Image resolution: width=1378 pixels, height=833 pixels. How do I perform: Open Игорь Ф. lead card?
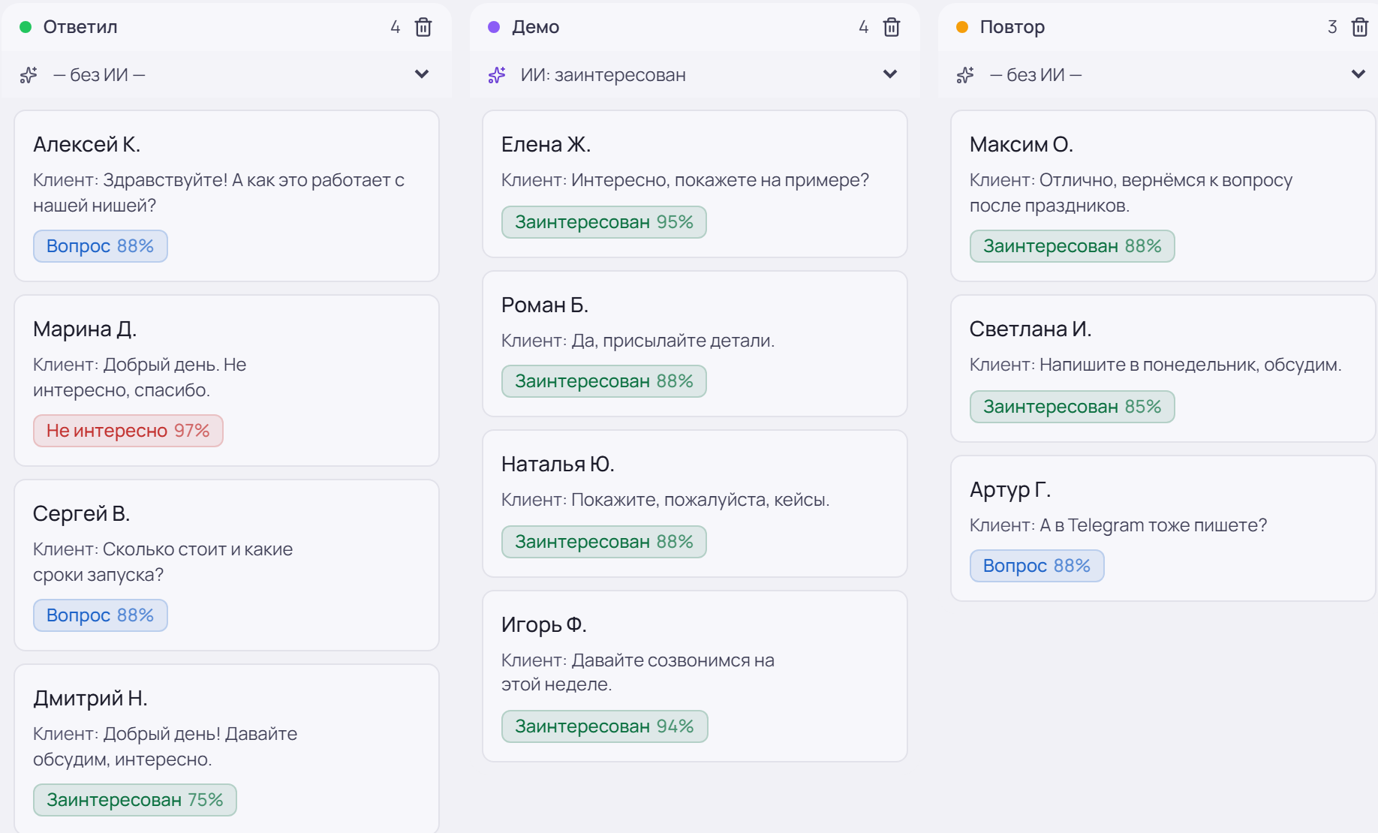695,676
